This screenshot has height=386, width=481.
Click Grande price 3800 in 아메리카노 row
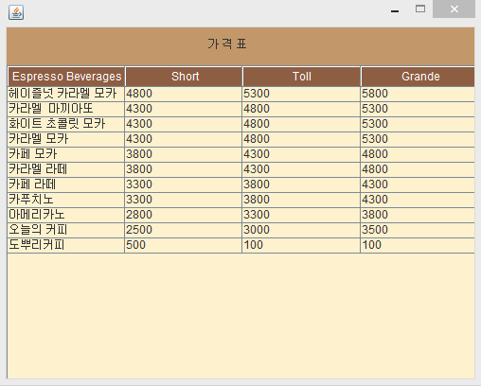point(418,215)
